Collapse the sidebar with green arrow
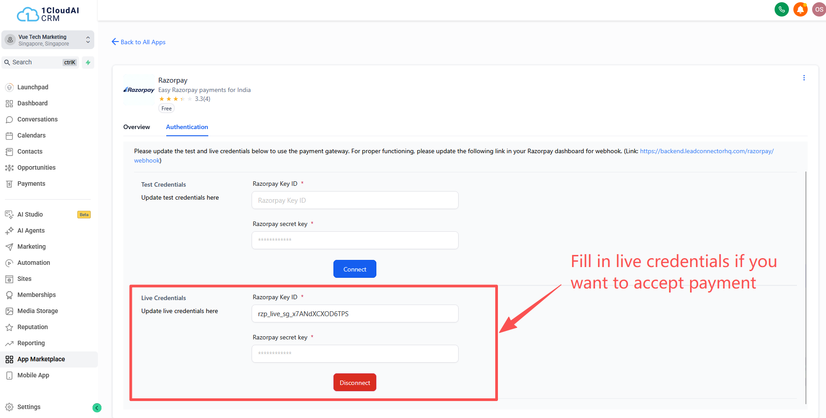 97,408
